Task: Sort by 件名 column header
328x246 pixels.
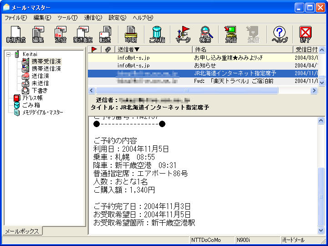Action: 243,50
